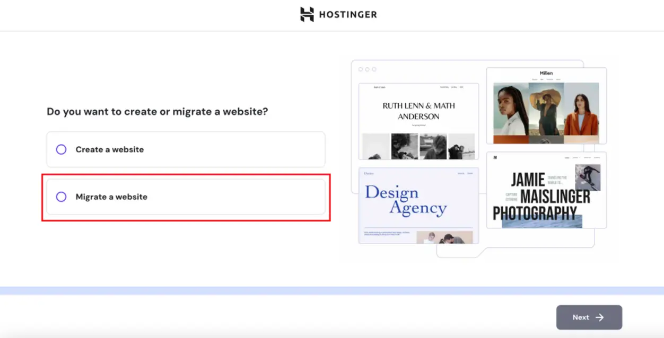This screenshot has height=338, width=664.
Task: Click the Create a website radio circle
Action: click(61, 149)
